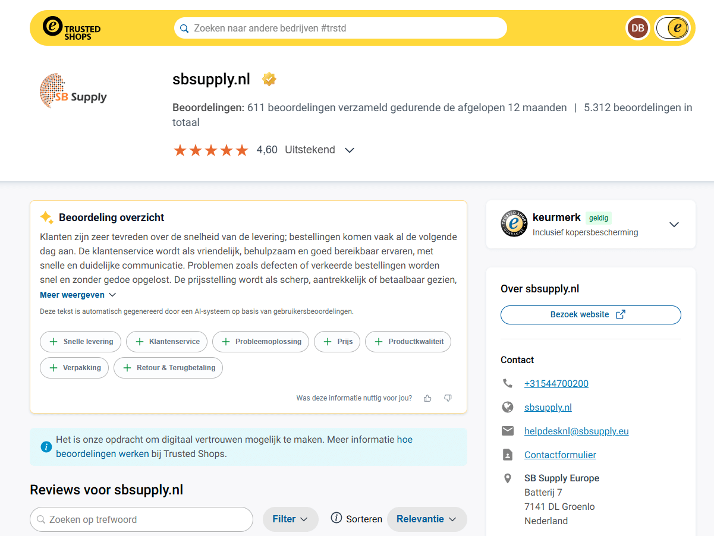Click the verified badge next to sbsupply.nl
Viewport: 714px width, 536px height.
[269, 79]
